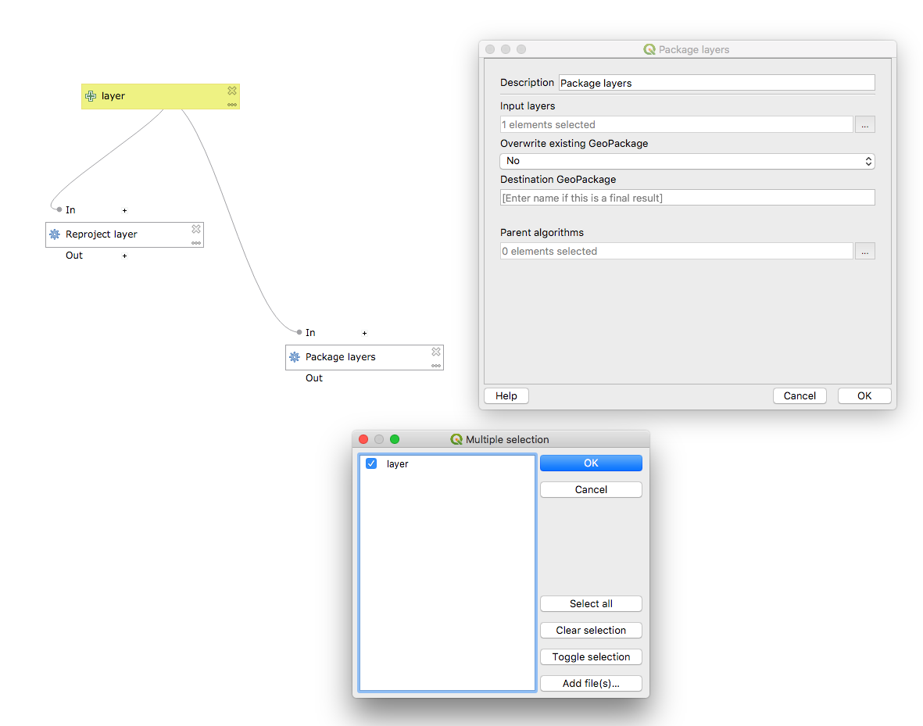The image size is (923, 726).
Task: Expand the In comment on Reproject layer
Action: [123, 209]
